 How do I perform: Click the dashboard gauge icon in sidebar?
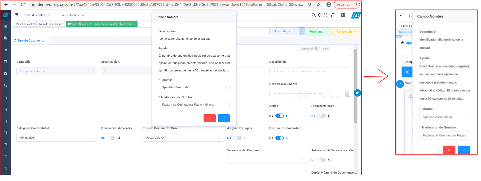(x=6, y=26)
